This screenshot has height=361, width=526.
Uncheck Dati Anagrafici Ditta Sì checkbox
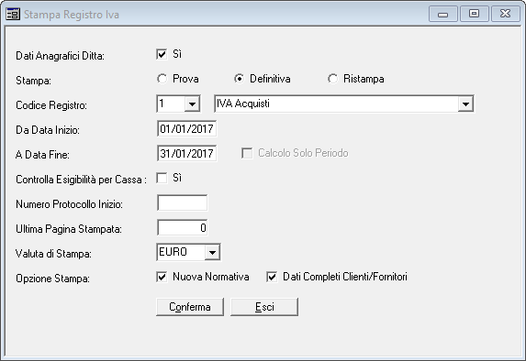[x=162, y=54]
